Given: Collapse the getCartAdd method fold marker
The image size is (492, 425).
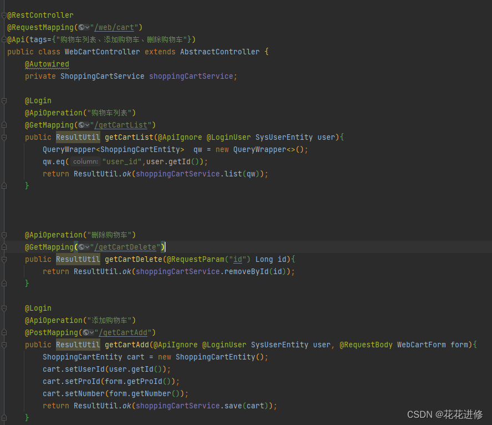Looking at the screenshot, I should tap(4, 345).
